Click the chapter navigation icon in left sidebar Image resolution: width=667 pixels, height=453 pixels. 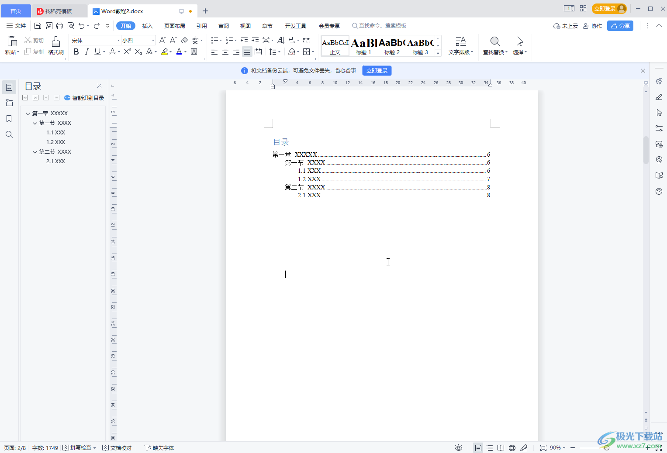coord(9,103)
